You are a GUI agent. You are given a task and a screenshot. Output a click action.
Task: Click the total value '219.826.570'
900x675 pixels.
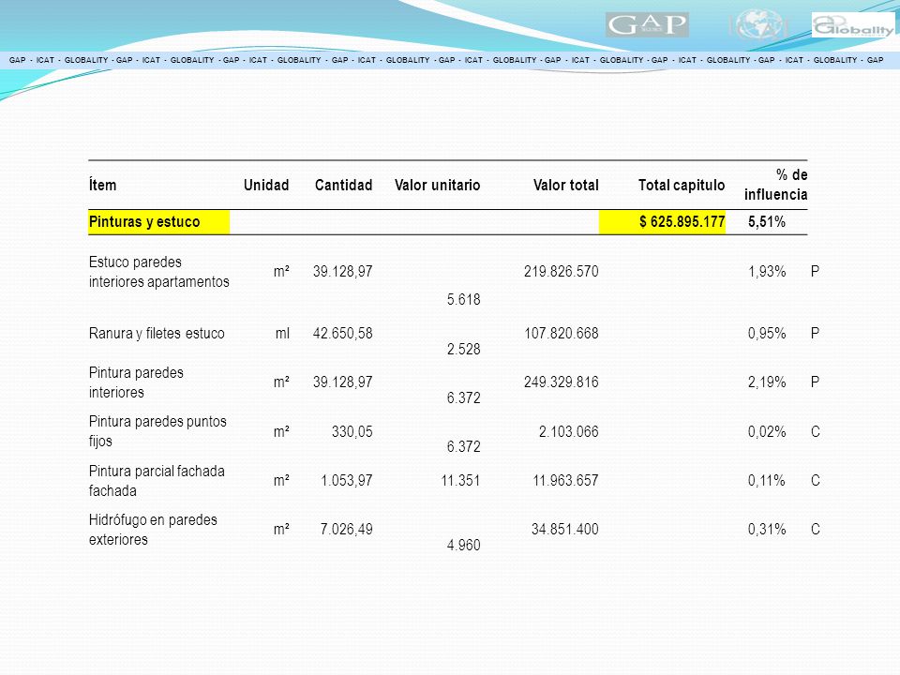coord(562,272)
